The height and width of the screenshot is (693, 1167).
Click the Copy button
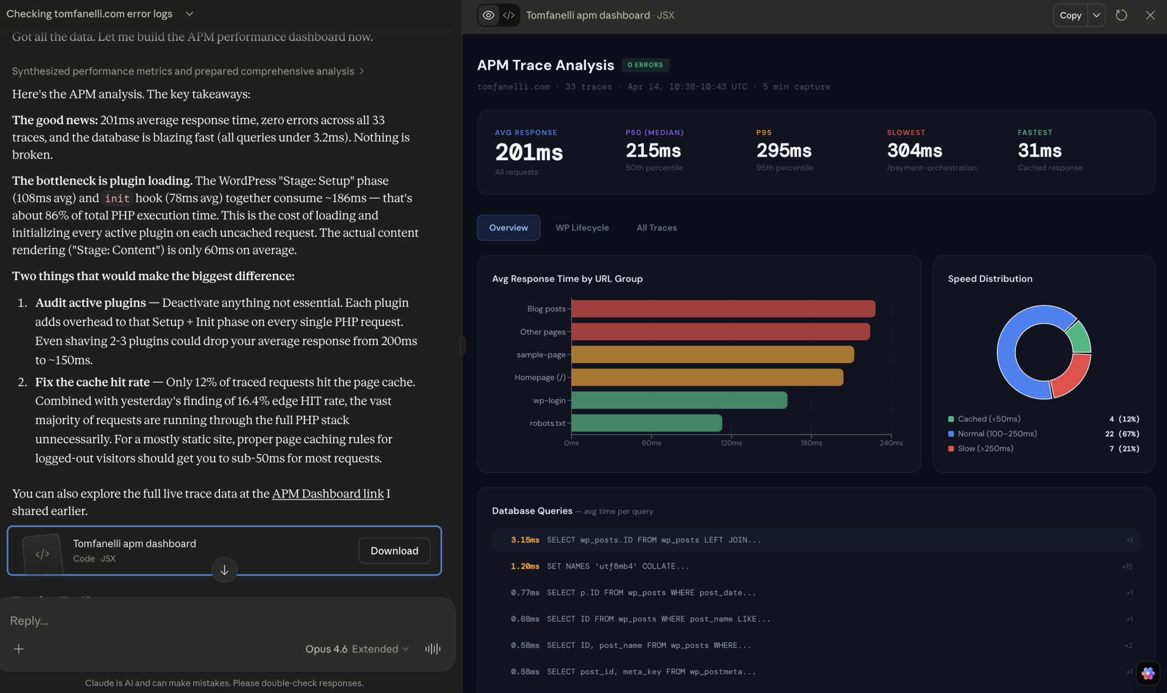pos(1070,15)
